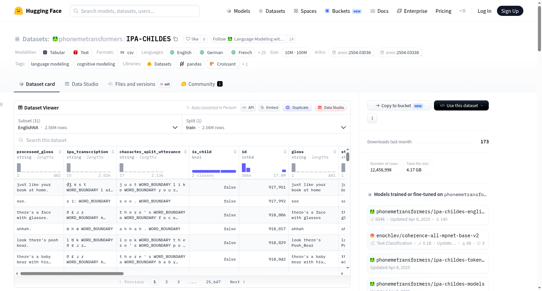This screenshot has height=291, width=542.
Task: Follow Language Modeling organization
Action: 249,39
